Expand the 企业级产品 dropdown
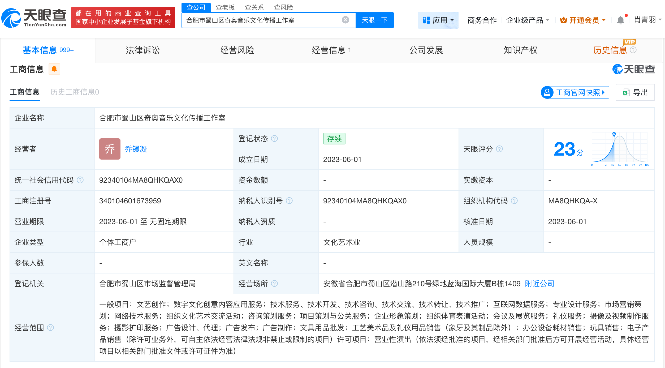This screenshot has height=368, width=665. [x=528, y=20]
